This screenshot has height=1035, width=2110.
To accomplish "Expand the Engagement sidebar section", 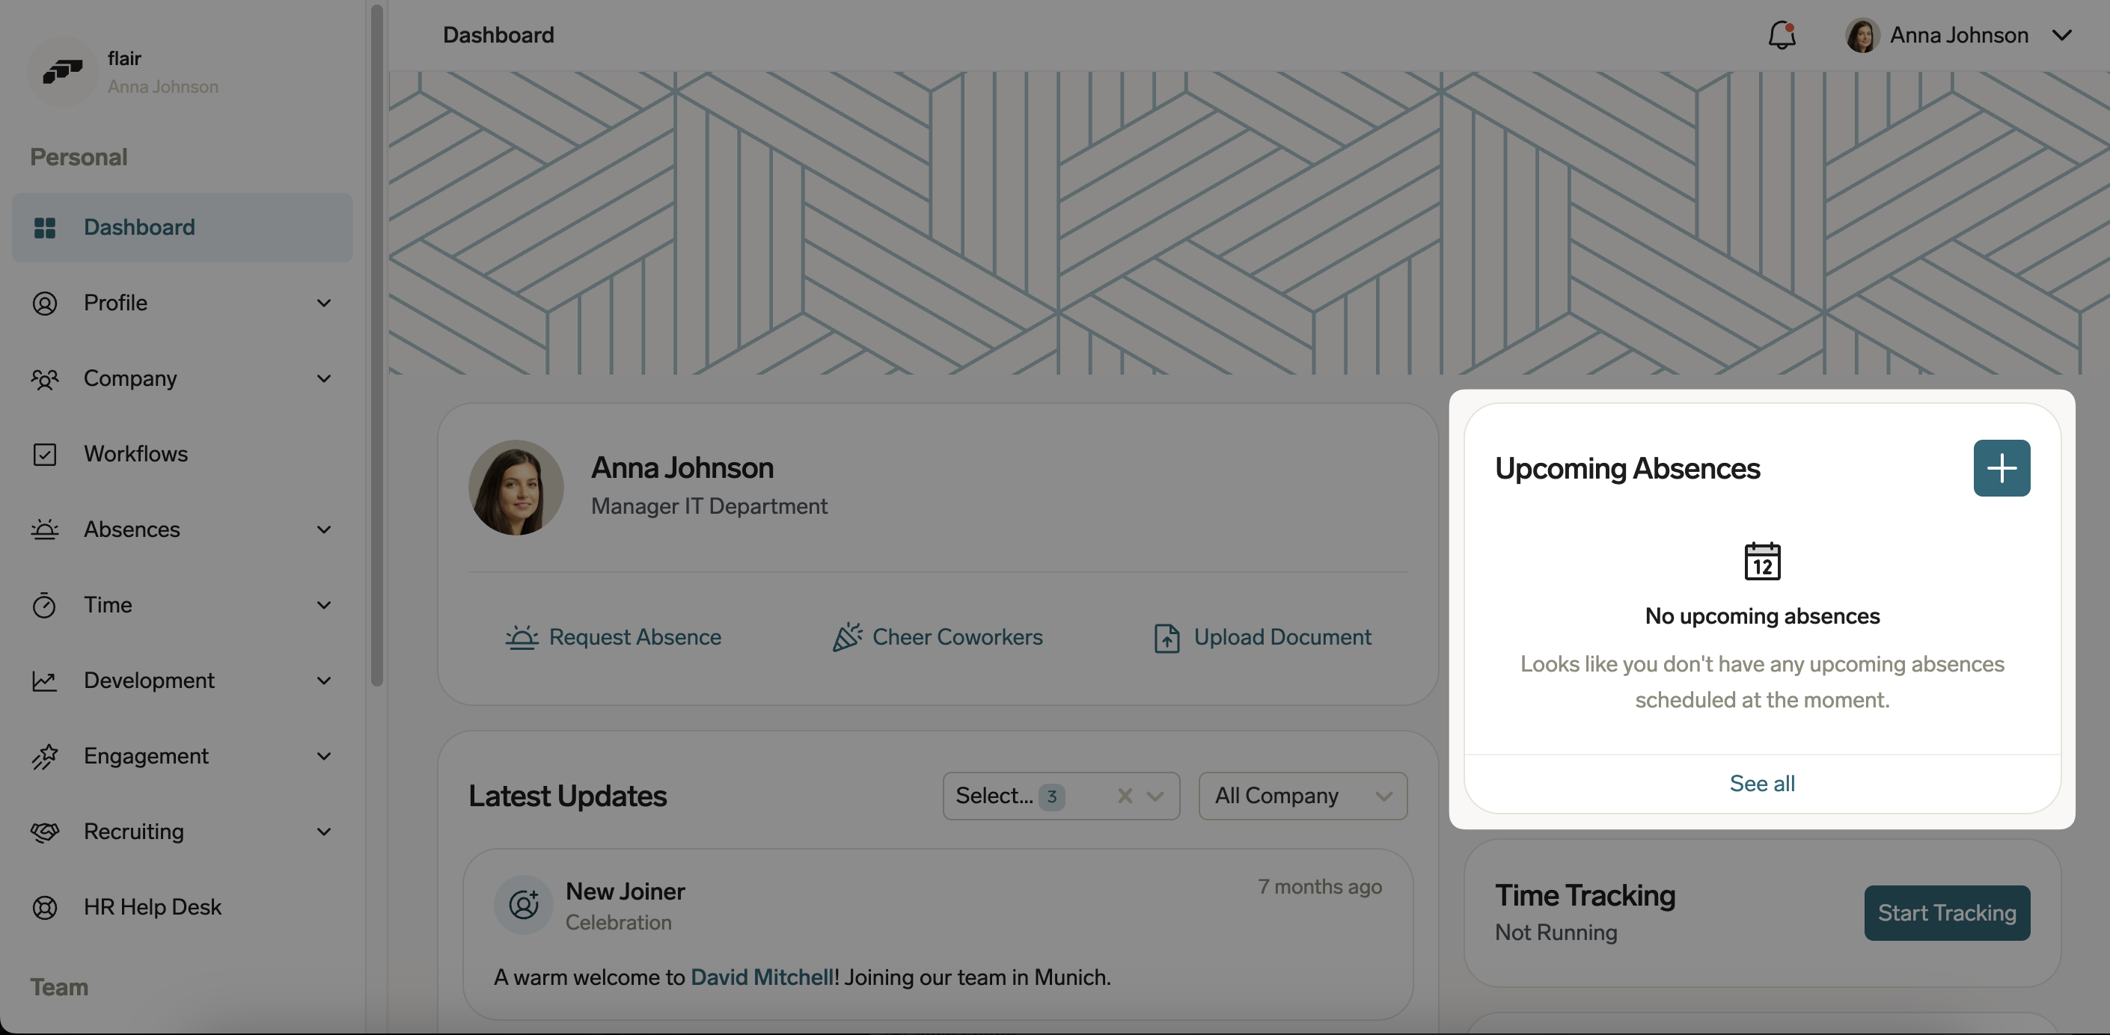I will pyautogui.click(x=325, y=757).
